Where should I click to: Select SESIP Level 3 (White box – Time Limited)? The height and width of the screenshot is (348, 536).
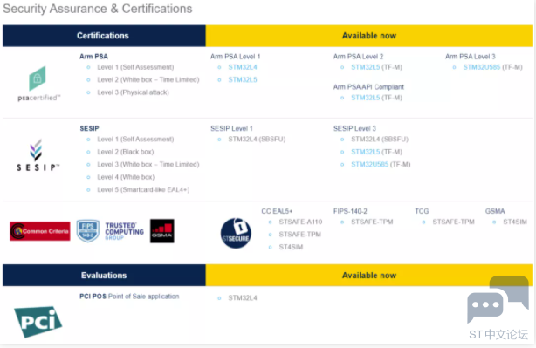click(x=148, y=165)
